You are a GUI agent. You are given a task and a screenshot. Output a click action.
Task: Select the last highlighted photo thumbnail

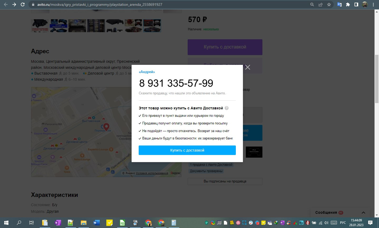pos(152,26)
